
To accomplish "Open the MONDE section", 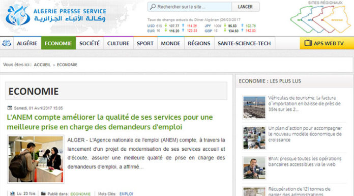I will click(171, 43).
